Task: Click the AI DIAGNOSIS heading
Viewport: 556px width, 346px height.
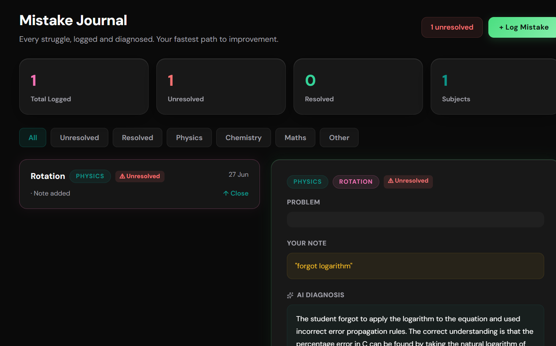Action: point(321,295)
